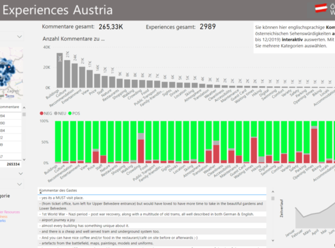Image resolution: width=335 pixels, height=248 pixels.
Task: Expand the top-left filter dropdown chevron
Action: (x=19, y=36)
